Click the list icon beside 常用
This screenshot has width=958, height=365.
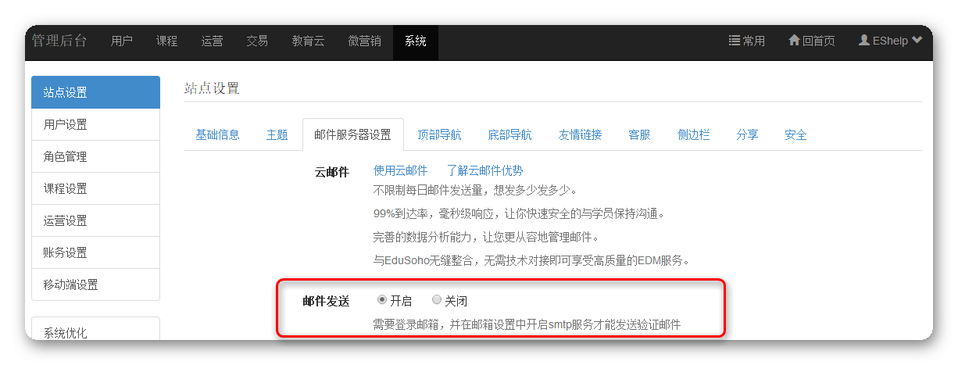click(x=734, y=41)
